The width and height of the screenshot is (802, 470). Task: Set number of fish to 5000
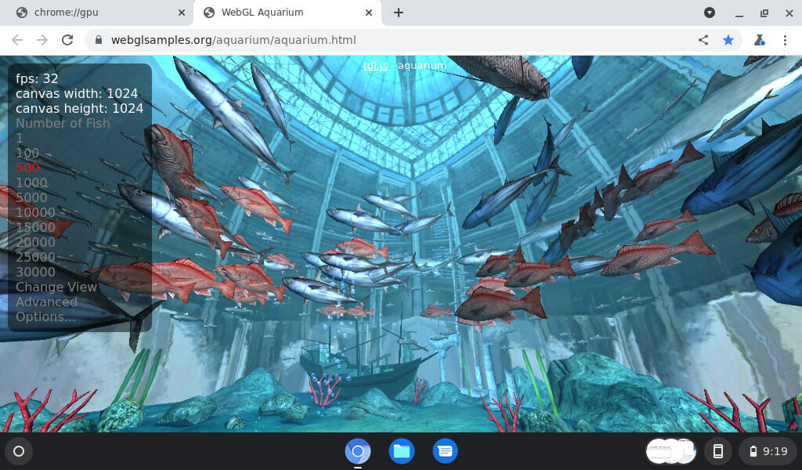pos(31,197)
